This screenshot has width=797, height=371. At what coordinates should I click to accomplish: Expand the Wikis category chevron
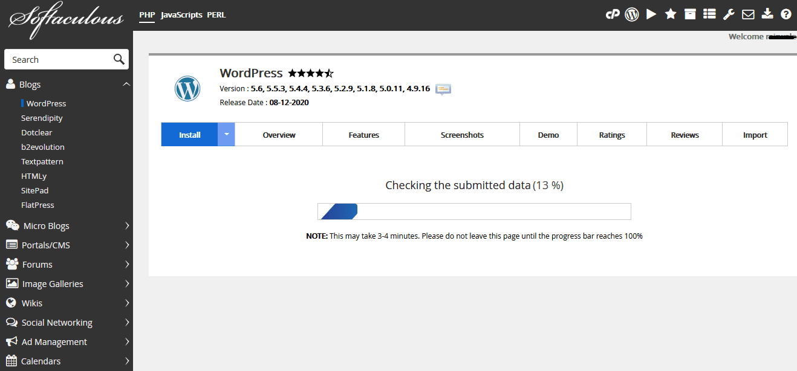127,303
